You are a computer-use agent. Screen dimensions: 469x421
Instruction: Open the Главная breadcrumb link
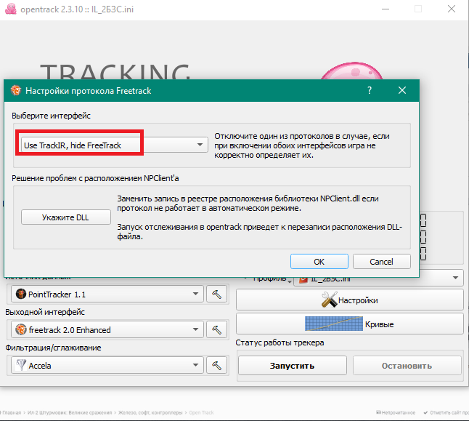coord(12,412)
